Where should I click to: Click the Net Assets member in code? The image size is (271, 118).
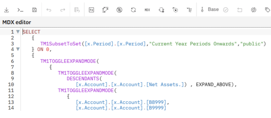166,84
